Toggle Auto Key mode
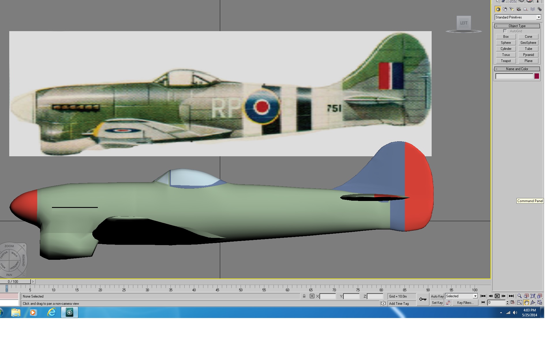554x346 pixels. pyautogui.click(x=437, y=296)
